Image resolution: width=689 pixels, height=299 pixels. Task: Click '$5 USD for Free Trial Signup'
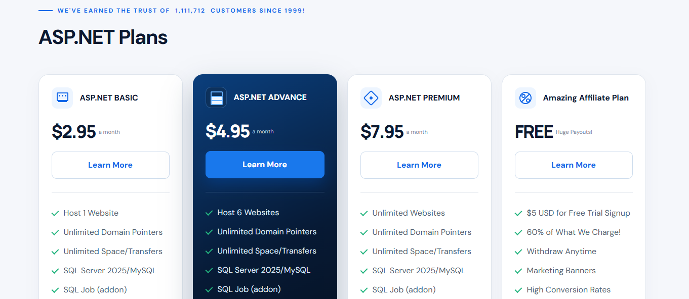pos(578,213)
